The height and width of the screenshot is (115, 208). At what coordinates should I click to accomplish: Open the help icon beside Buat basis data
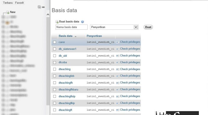[x=82, y=22]
